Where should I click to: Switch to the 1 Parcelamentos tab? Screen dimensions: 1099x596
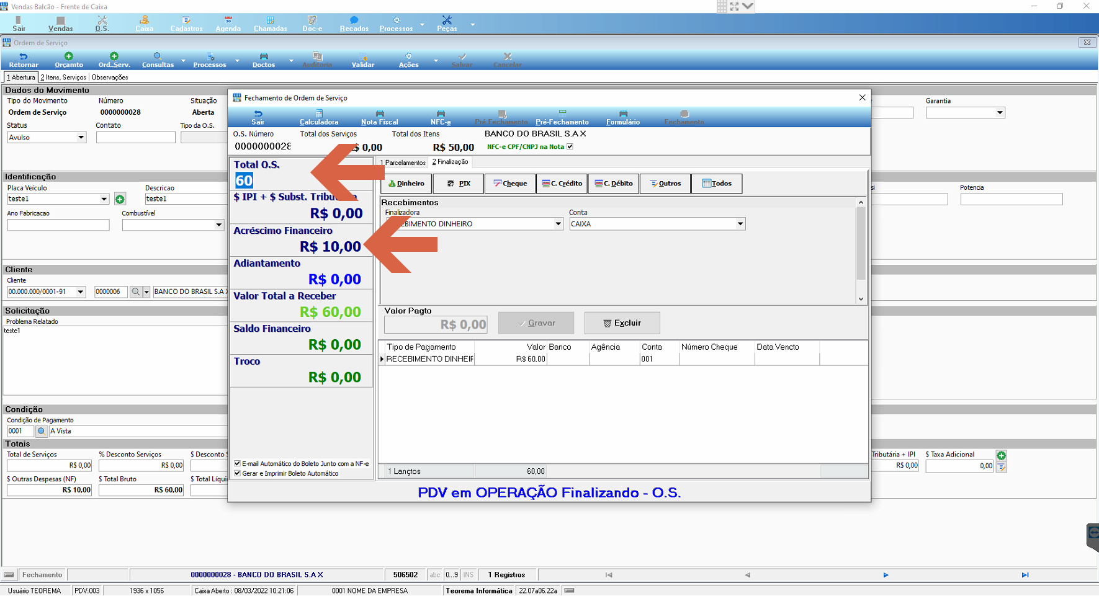point(403,162)
